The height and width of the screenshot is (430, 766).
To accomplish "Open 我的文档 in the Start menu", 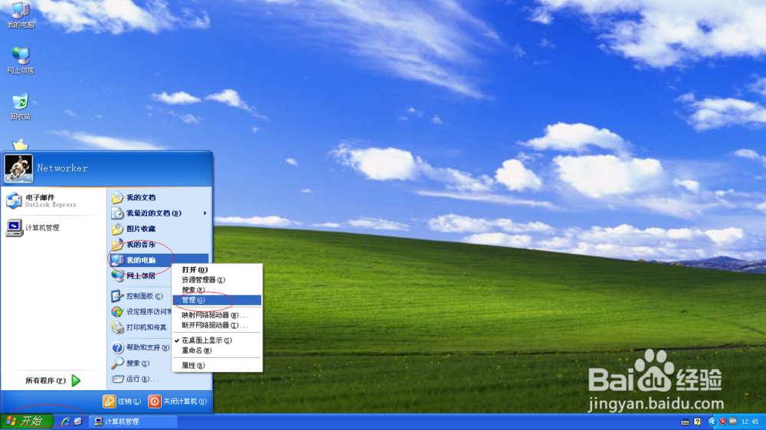I will coord(159,197).
